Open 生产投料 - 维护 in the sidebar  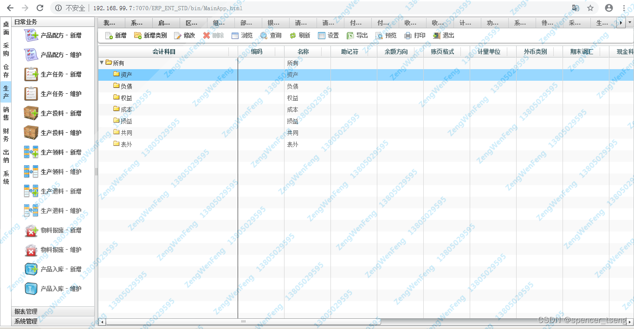tap(52, 133)
